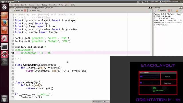Open the File menu
The height and width of the screenshot is (103, 183).
(12, 5)
